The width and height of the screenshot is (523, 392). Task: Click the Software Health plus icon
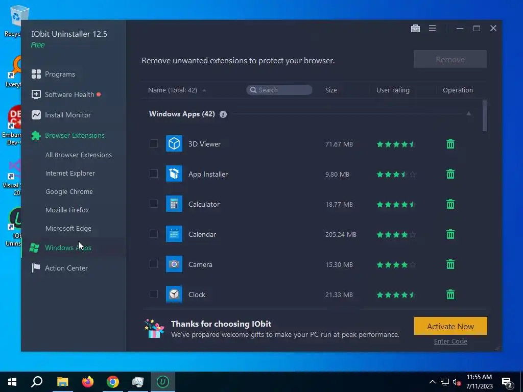click(36, 94)
